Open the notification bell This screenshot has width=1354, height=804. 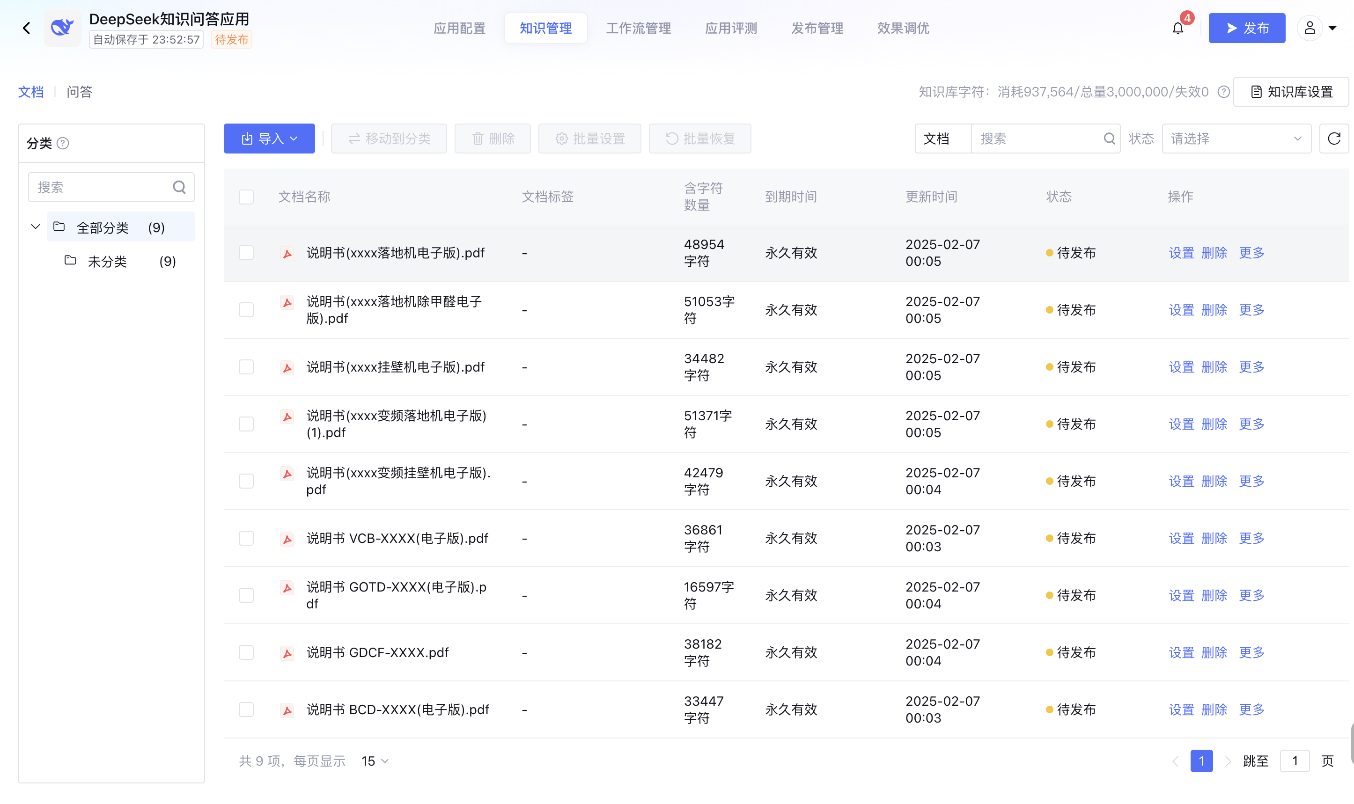click(x=1177, y=28)
